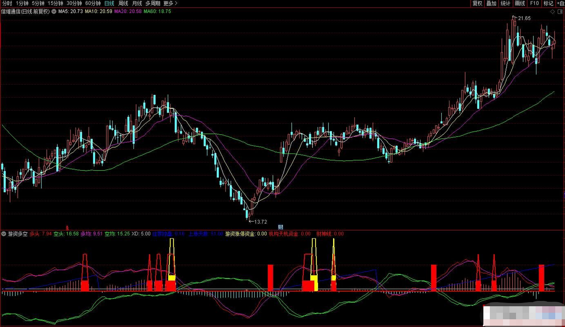This screenshot has height=327, width=565.
Task: Click the diamond icon at chart top right
Action: coord(553,11)
